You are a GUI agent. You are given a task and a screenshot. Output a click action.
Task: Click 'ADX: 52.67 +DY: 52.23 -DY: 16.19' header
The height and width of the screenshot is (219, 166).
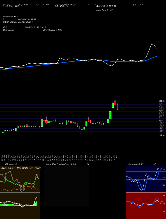tap(21, 168)
